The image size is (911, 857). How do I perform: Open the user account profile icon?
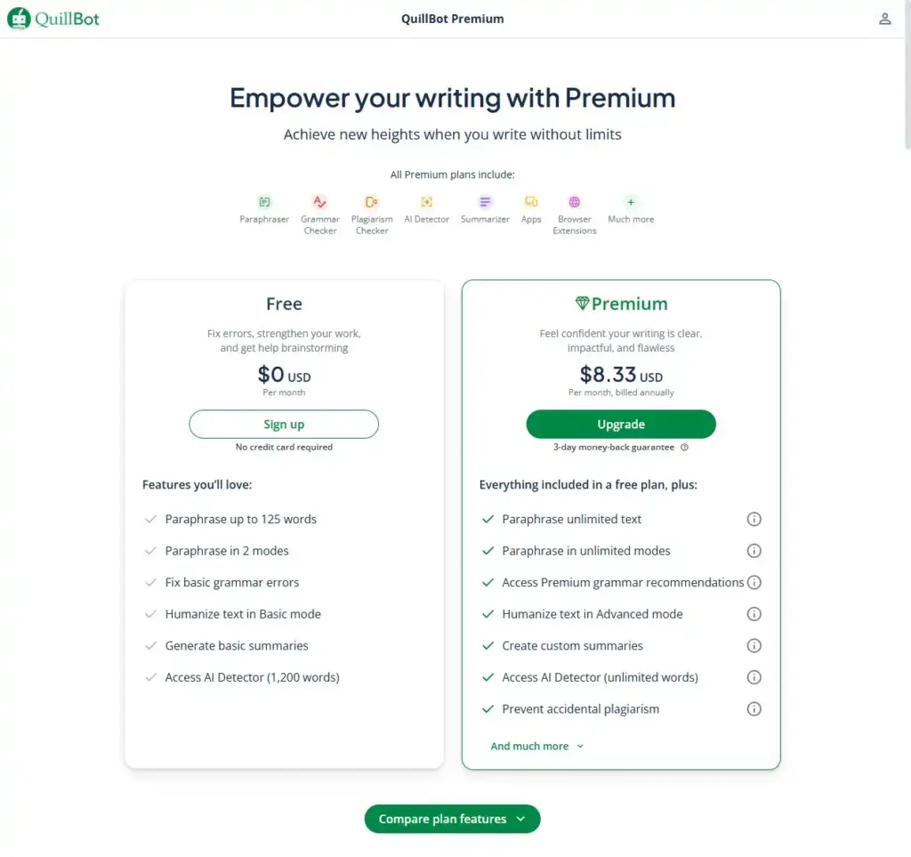coord(884,19)
